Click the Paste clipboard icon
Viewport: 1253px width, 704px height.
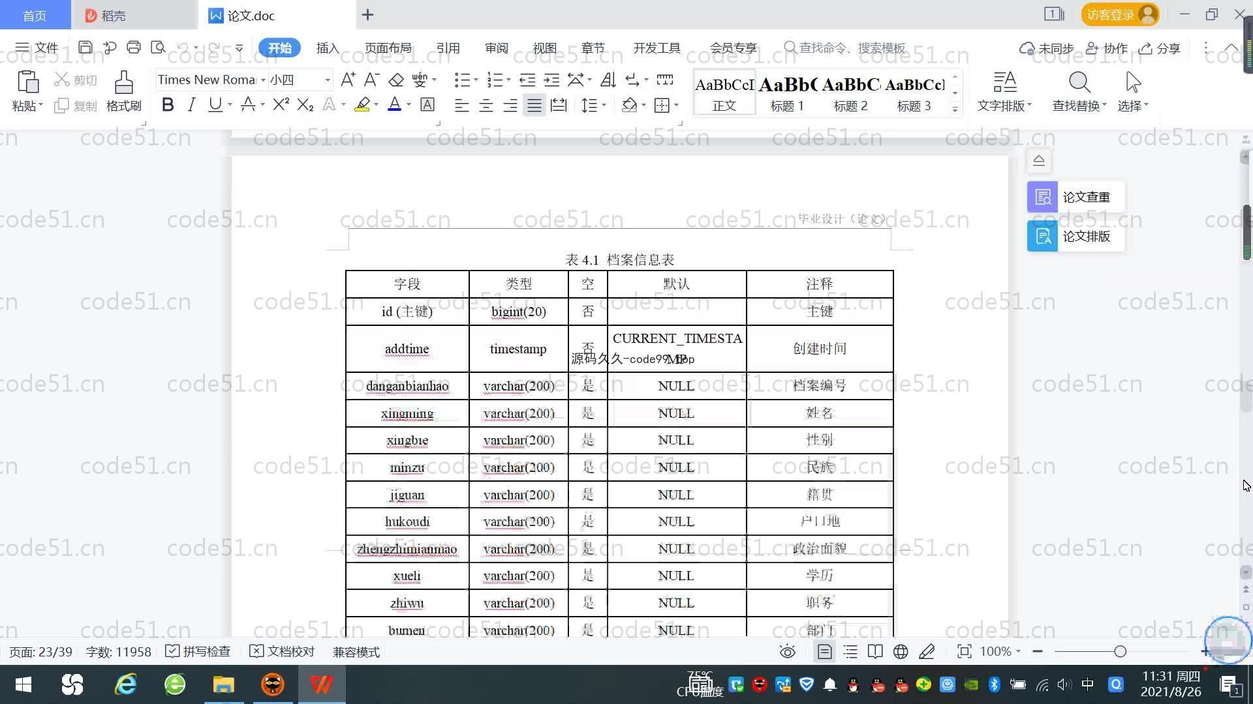(27, 83)
